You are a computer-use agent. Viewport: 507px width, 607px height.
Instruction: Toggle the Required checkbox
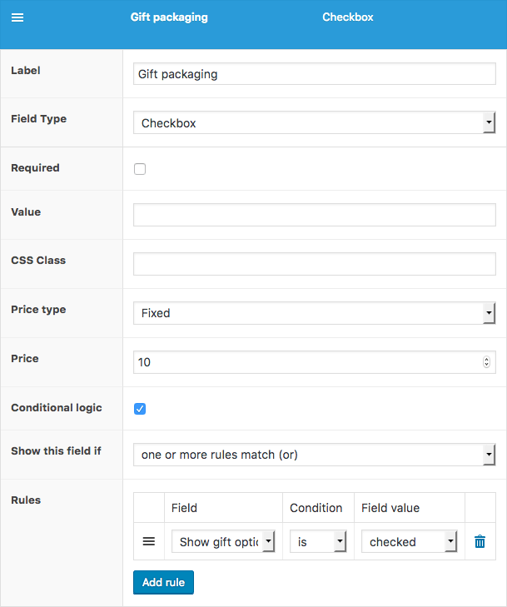click(140, 169)
